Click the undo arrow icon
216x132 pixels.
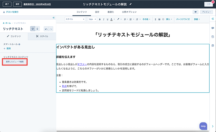click(x=46, y=29)
